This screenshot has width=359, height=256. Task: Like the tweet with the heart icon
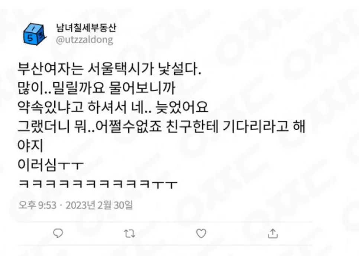point(201,234)
